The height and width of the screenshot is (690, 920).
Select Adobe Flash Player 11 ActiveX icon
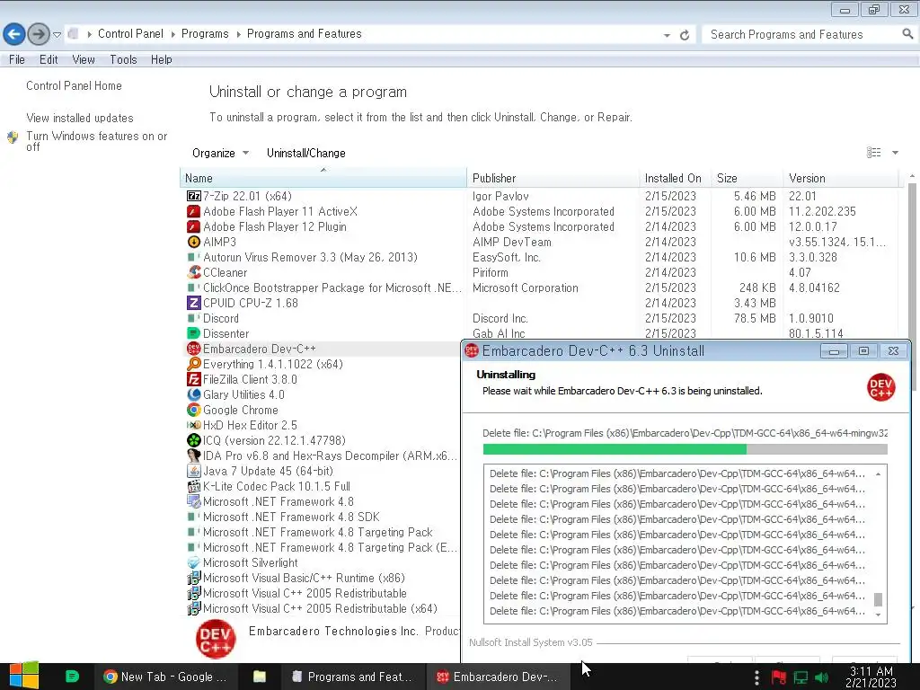tap(194, 211)
